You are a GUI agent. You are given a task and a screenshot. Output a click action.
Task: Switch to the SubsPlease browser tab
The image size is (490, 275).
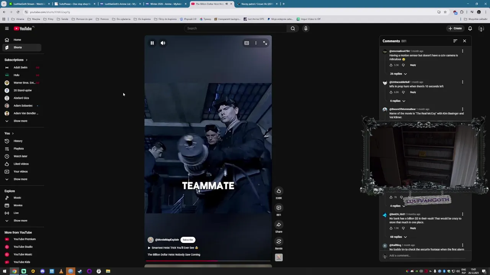(x=75, y=4)
